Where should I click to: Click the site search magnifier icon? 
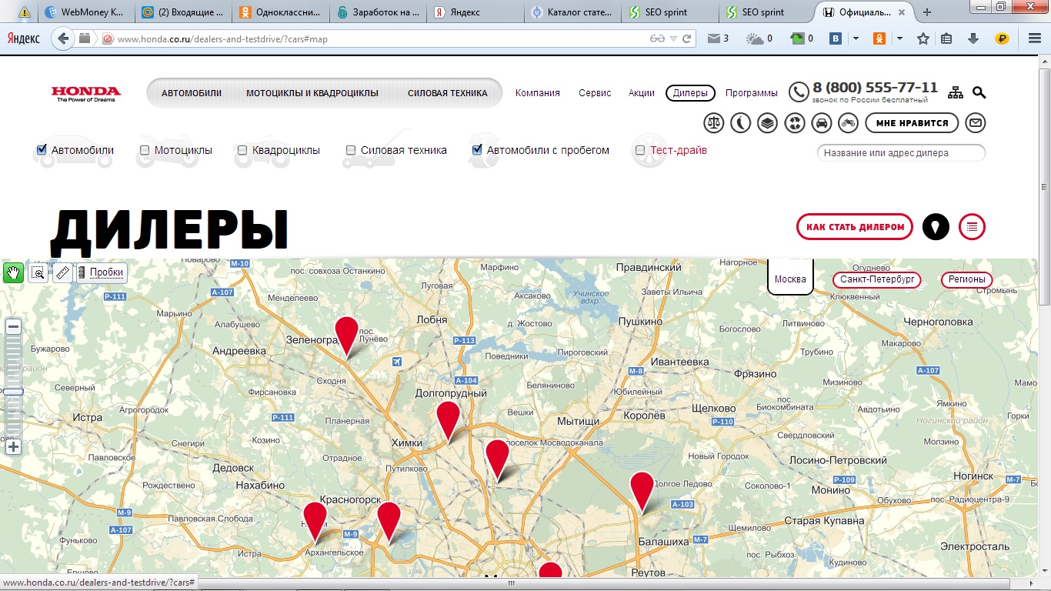click(979, 92)
